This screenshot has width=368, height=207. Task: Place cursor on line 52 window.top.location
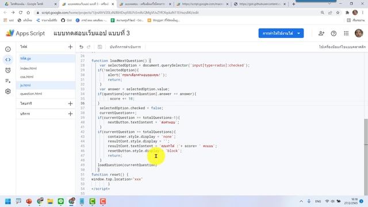(x=117, y=179)
